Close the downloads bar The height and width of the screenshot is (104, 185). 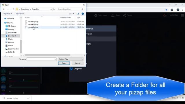click(x=183, y=98)
